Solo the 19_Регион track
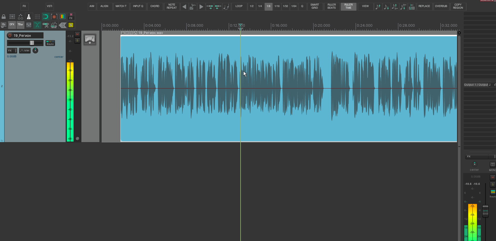This screenshot has height=241, width=496. point(77,40)
